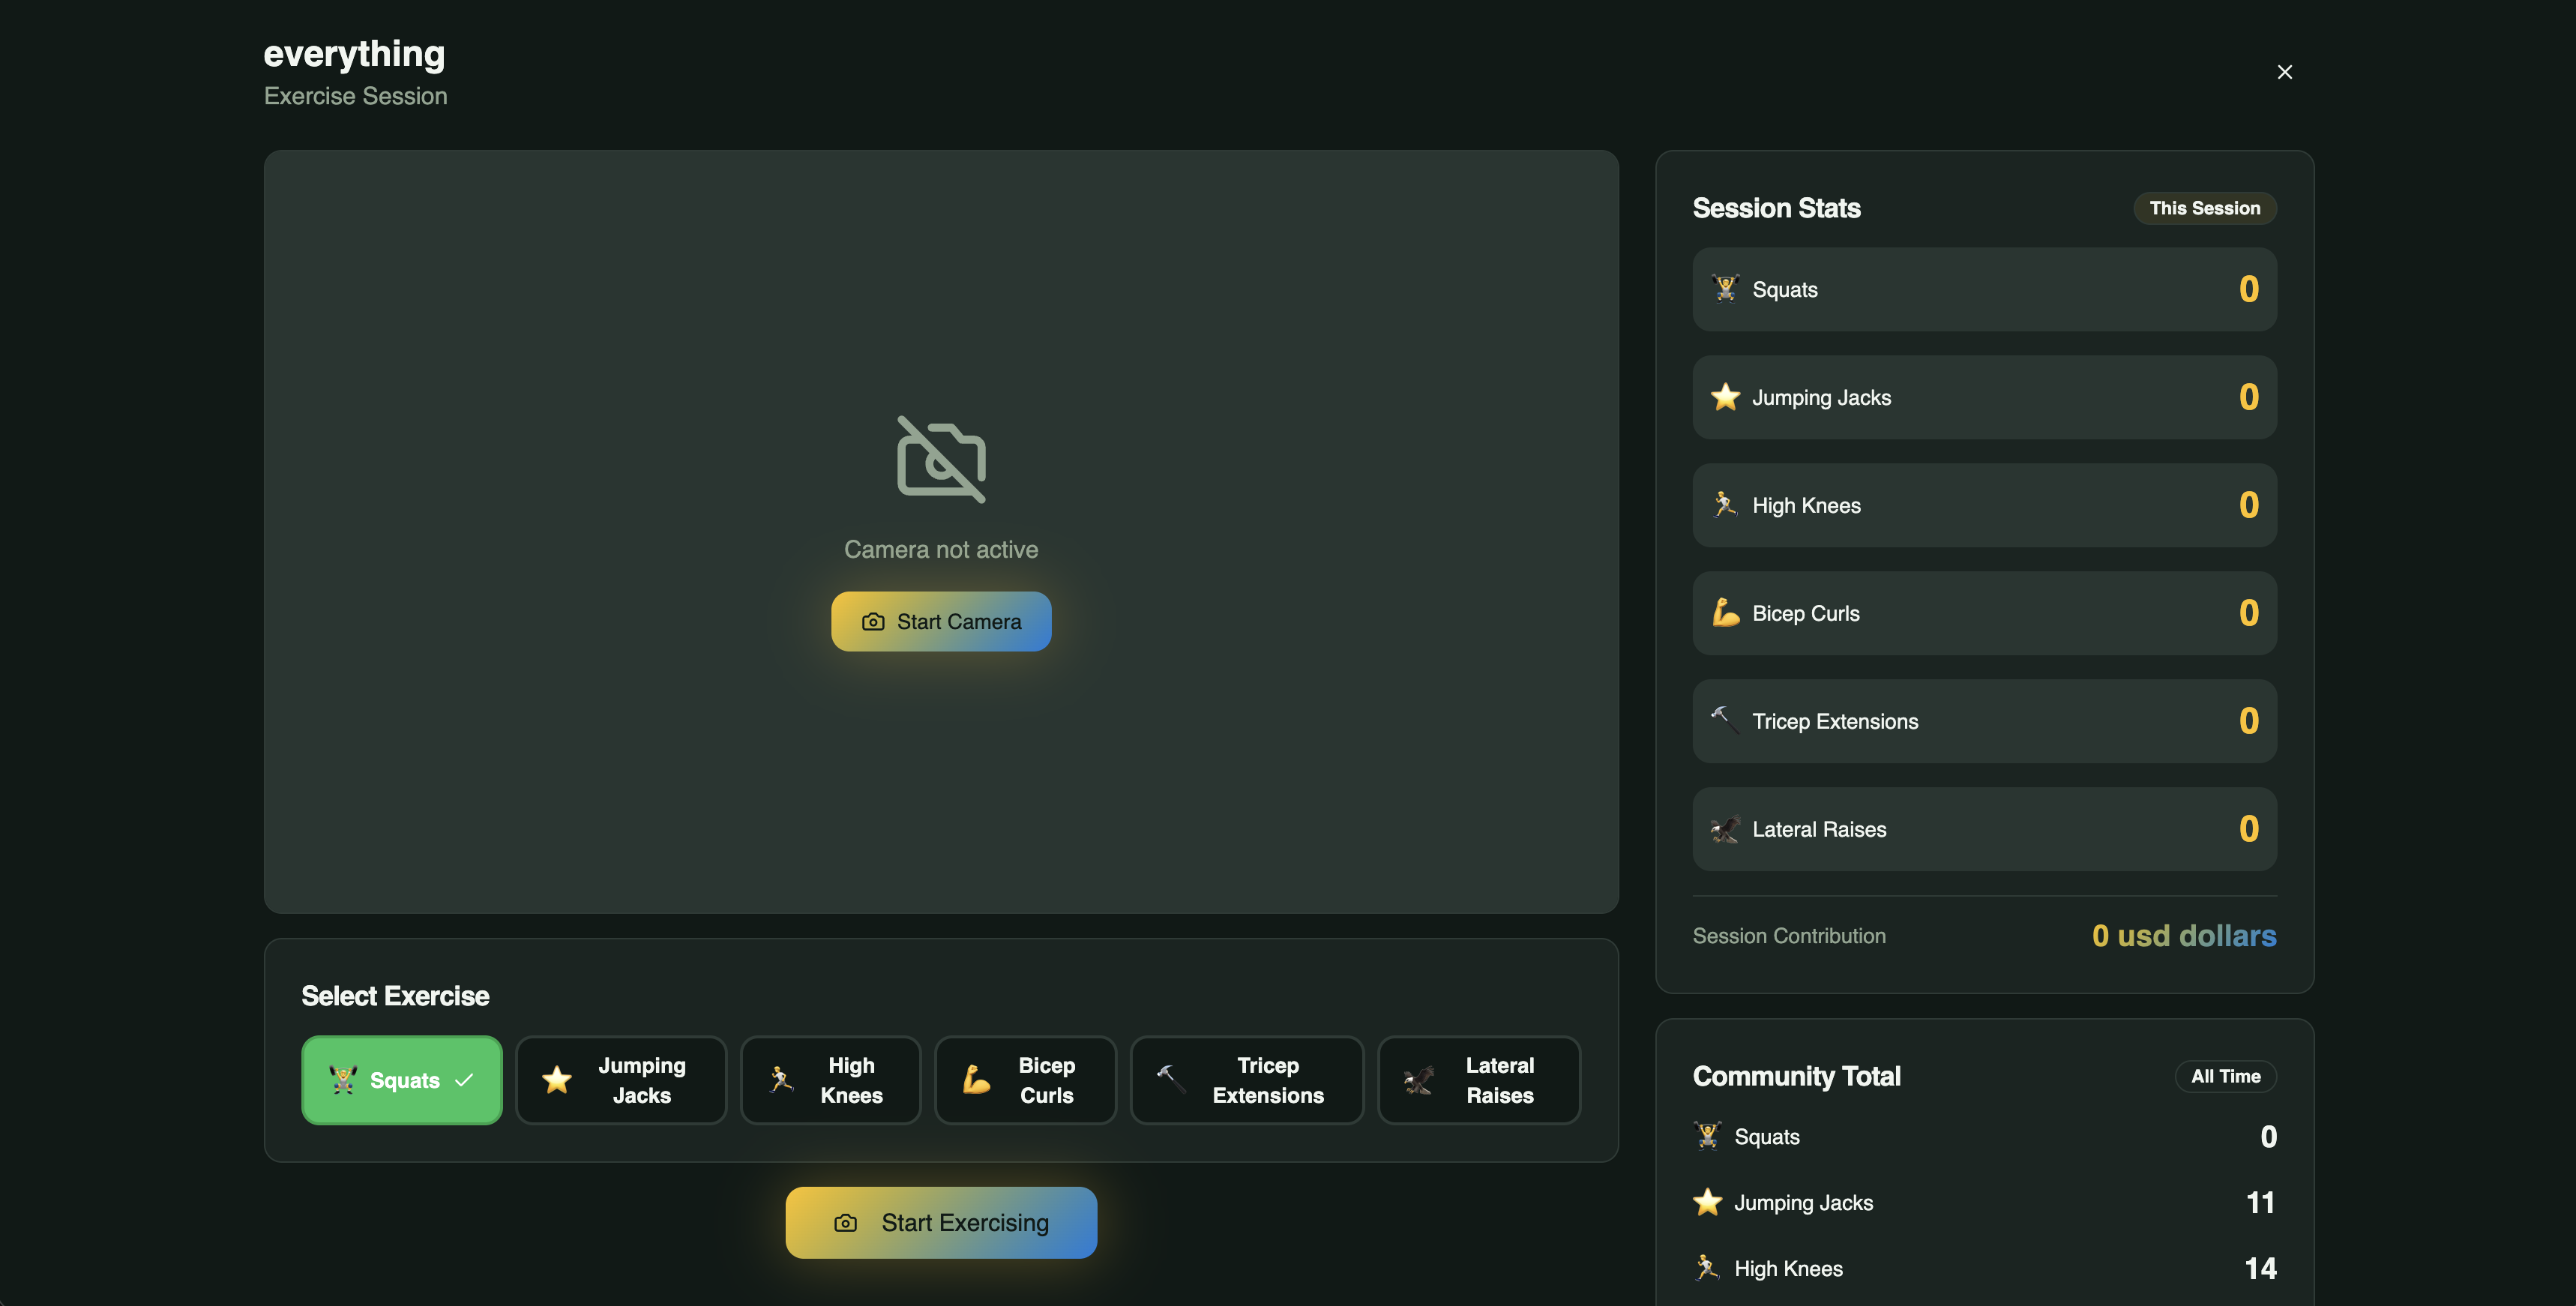Close the exercise session dialog

pos(2284,72)
